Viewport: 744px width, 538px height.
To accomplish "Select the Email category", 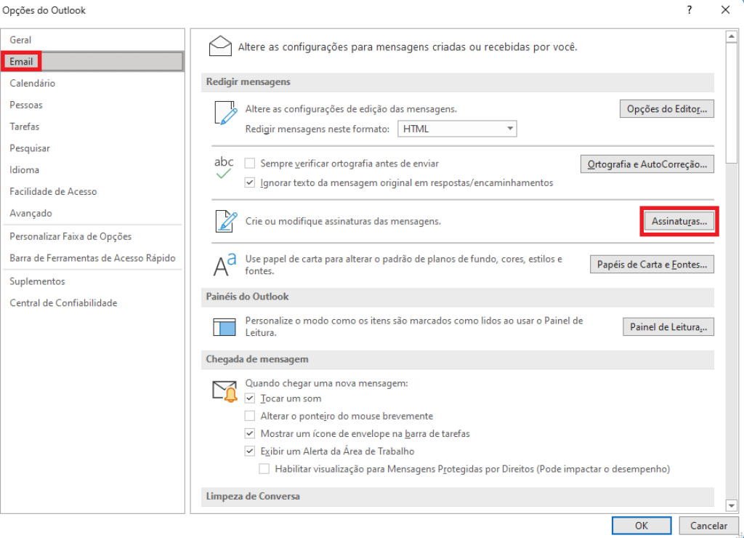I will click(92, 61).
